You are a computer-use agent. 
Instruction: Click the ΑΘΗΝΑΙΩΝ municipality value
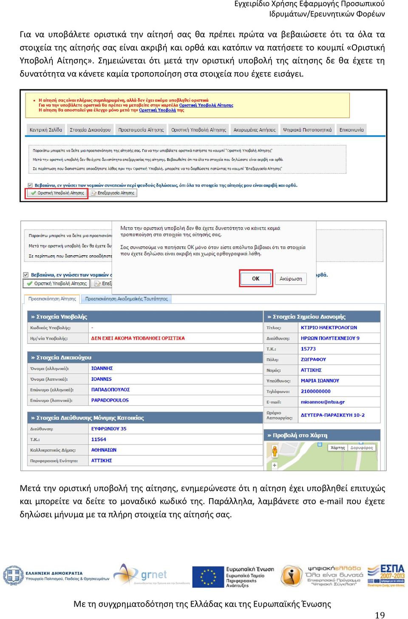(104, 450)
